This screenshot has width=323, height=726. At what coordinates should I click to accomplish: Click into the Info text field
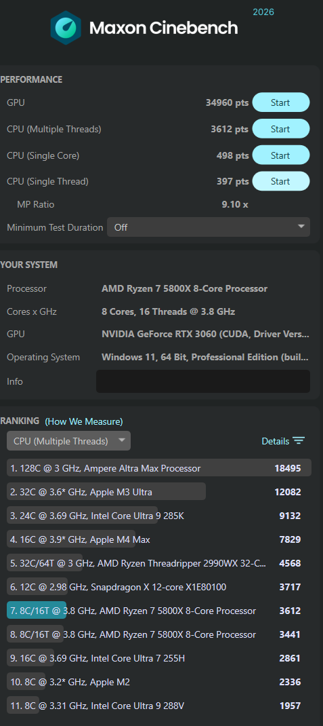[203, 381]
